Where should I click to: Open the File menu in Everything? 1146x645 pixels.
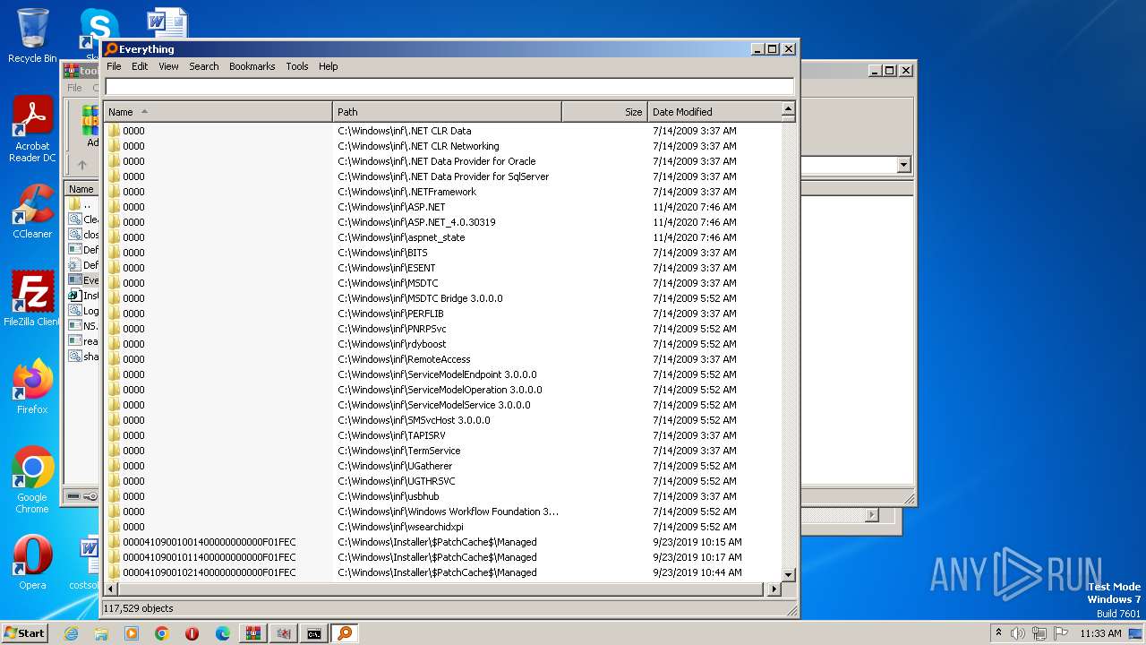coord(114,66)
